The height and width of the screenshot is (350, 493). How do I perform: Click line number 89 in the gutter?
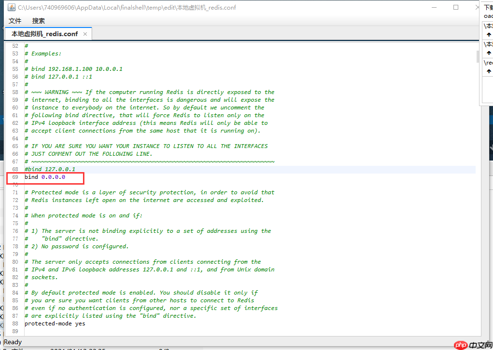point(15,332)
